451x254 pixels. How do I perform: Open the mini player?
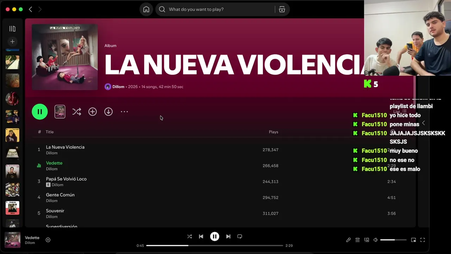pos(413,240)
